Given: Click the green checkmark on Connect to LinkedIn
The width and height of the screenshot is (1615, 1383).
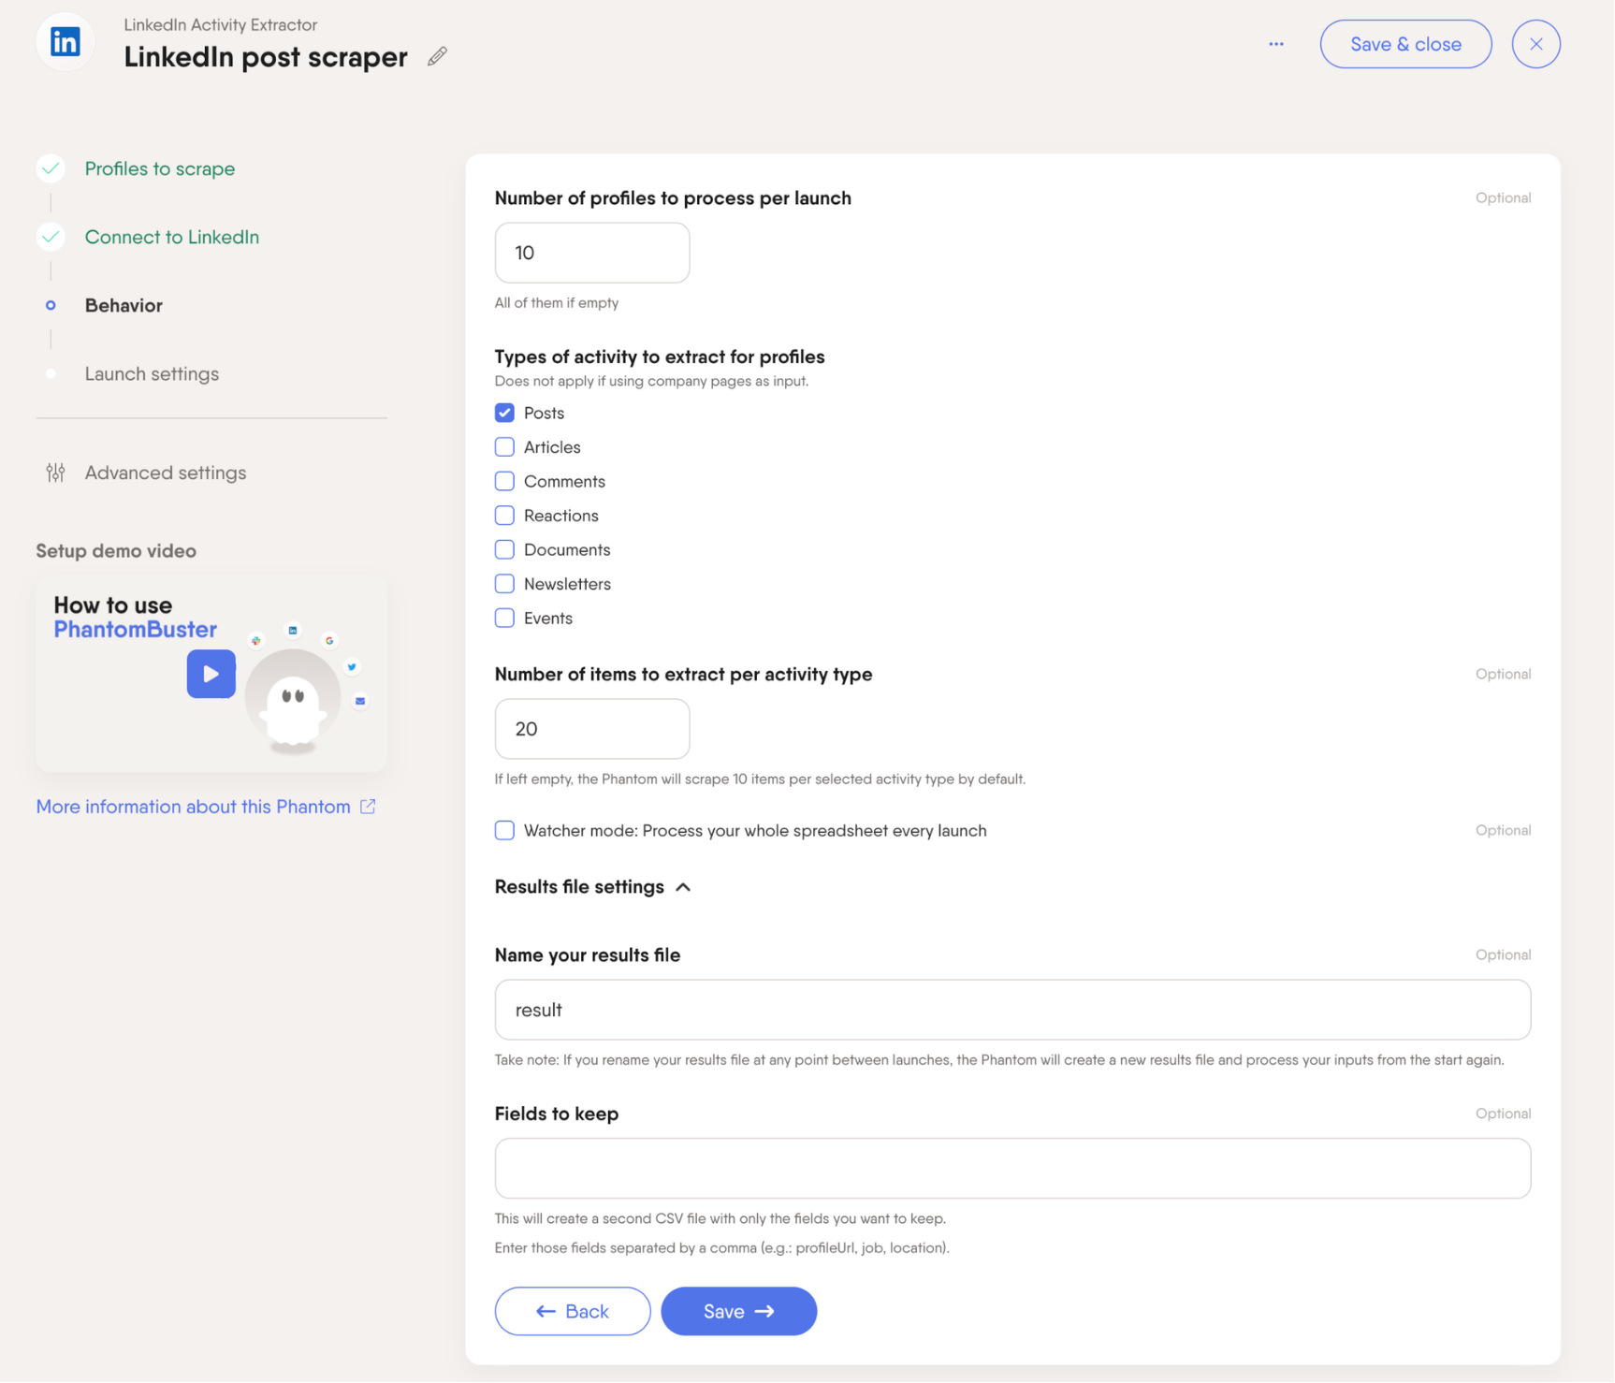Looking at the screenshot, I should [x=51, y=237].
